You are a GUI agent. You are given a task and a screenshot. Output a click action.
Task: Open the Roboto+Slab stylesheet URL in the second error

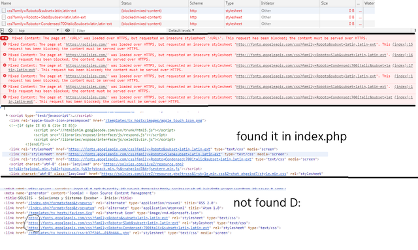(x=311, y=55)
